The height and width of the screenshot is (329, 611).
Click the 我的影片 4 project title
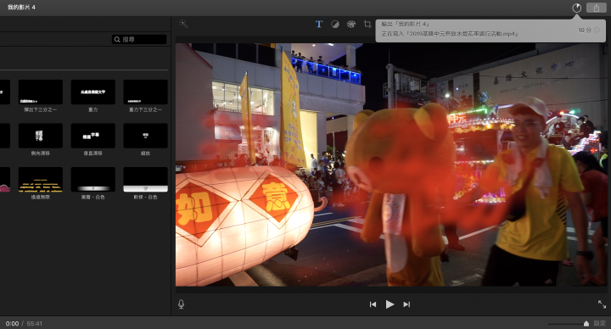(x=21, y=8)
